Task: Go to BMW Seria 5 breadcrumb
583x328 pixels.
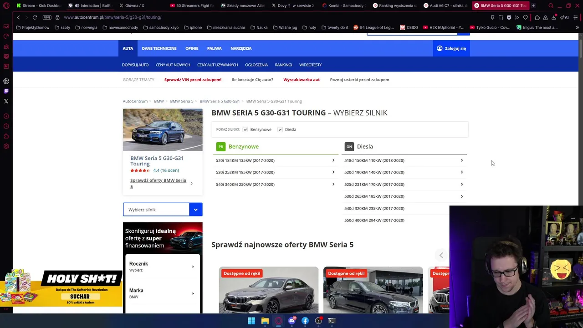Action: pyautogui.click(x=182, y=101)
